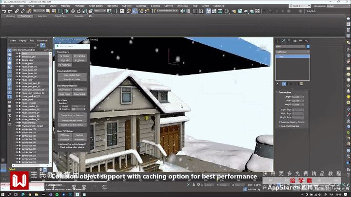Switch to the Object Paint ribbon tab
This screenshot has height=197, width=351.
[x=60, y=17]
